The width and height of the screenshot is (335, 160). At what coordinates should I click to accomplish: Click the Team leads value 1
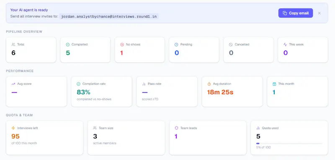176,136
